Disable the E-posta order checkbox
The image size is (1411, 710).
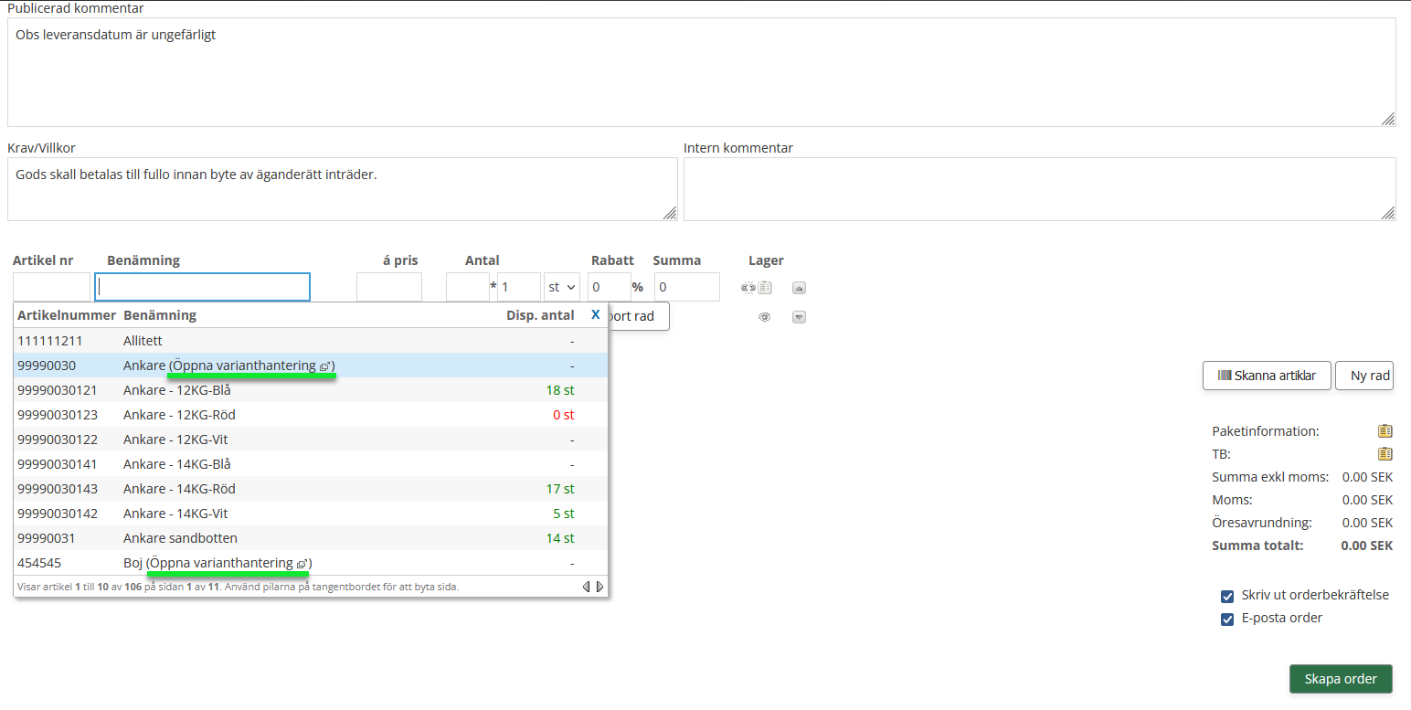(1227, 620)
